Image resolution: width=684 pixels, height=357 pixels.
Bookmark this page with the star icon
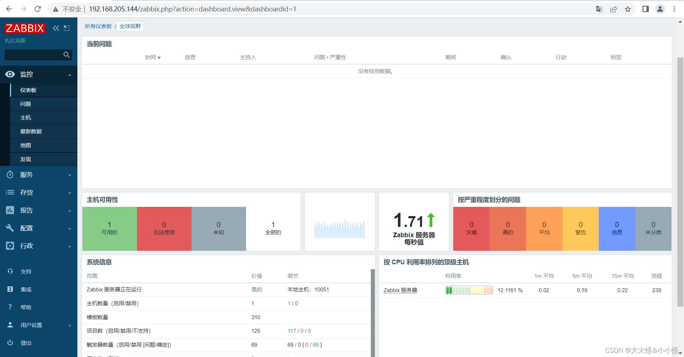coord(628,9)
